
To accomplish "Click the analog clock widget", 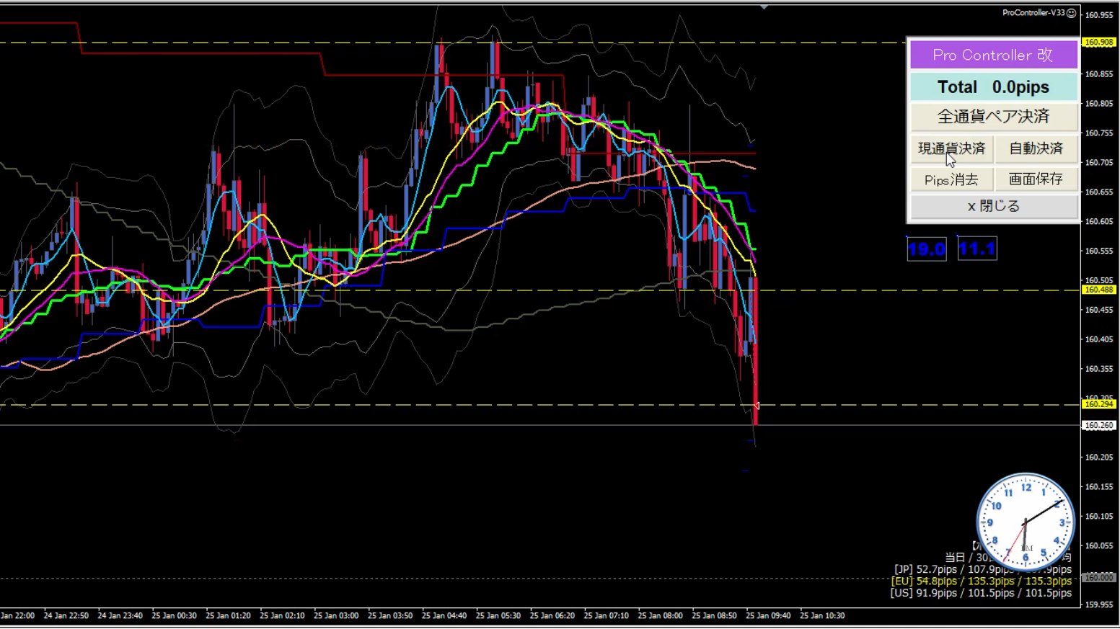I will click(1026, 522).
